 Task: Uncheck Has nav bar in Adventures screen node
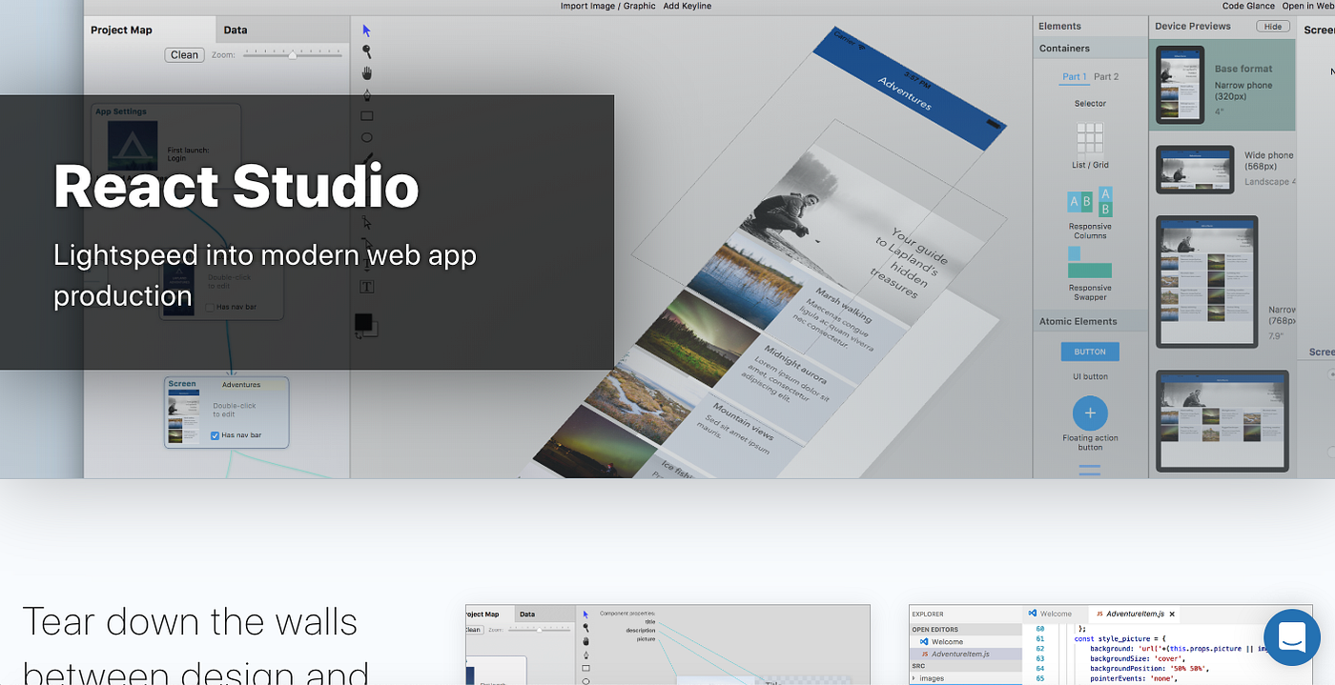(216, 435)
